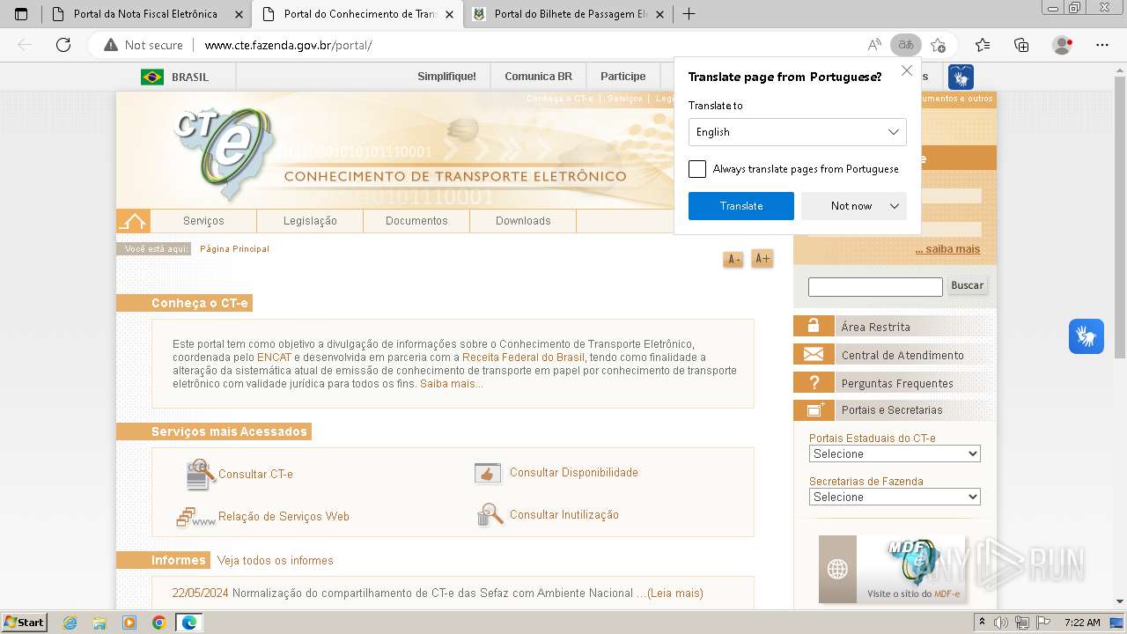Click the Consultar Inutilização trash icon
This screenshot has width=1127, height=634.
point(490,515)
